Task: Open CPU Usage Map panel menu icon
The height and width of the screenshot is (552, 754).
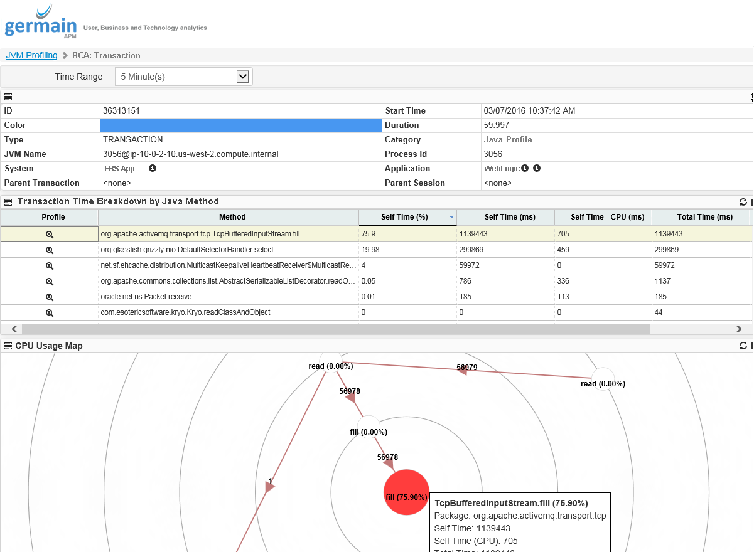Action: 8,346
